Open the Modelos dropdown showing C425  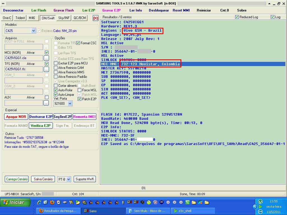click(x=33, y=31)
